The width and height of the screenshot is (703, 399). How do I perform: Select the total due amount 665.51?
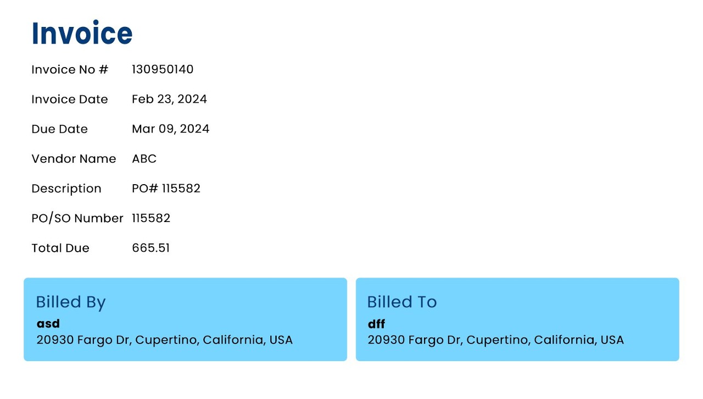[x=150, y=248]
